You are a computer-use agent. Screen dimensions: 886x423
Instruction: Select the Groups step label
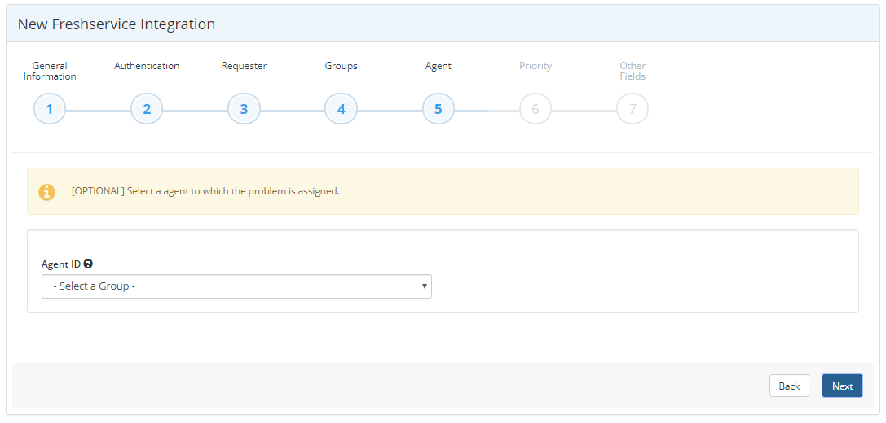pos(341,66)
